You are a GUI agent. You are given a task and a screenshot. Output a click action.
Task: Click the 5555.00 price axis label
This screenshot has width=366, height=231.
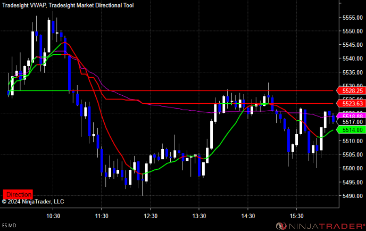(353, 18)
